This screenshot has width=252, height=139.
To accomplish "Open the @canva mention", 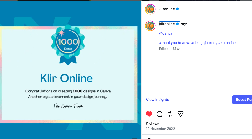I will 166,33.
